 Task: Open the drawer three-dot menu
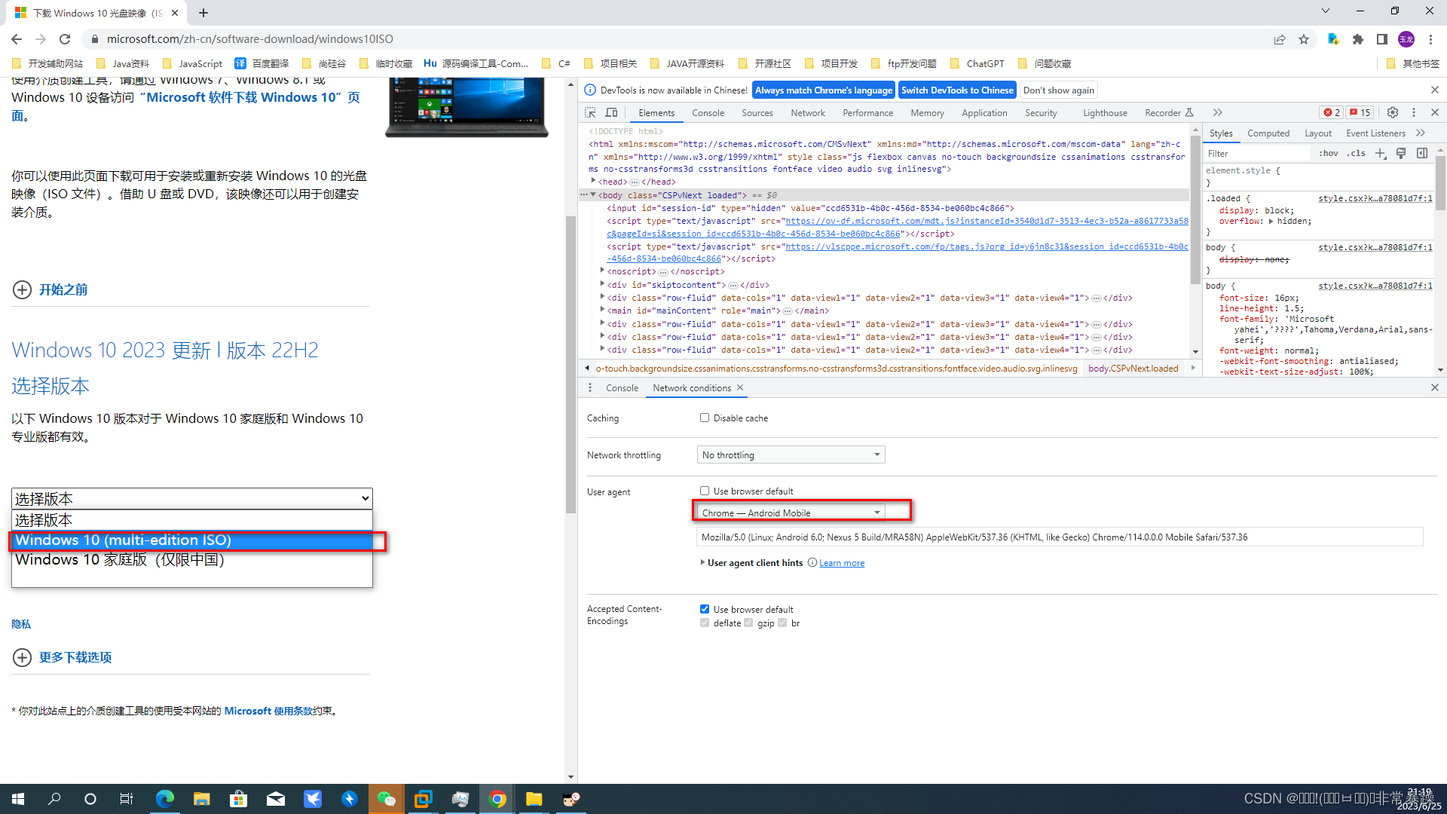pos(590,387)
